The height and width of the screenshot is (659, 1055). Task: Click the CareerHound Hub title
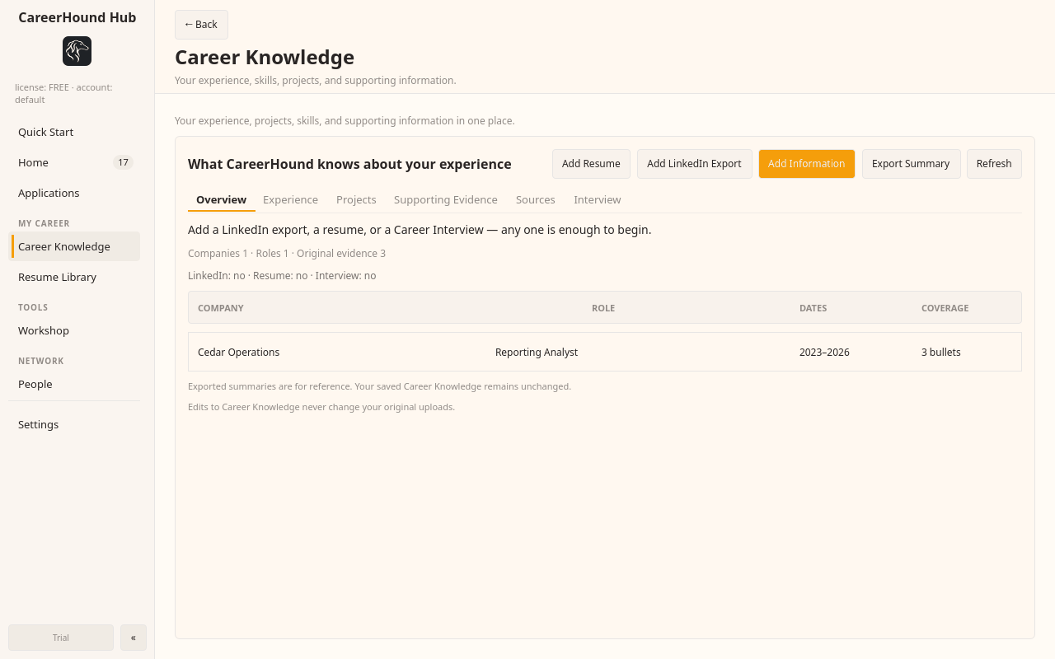(77, 17)
